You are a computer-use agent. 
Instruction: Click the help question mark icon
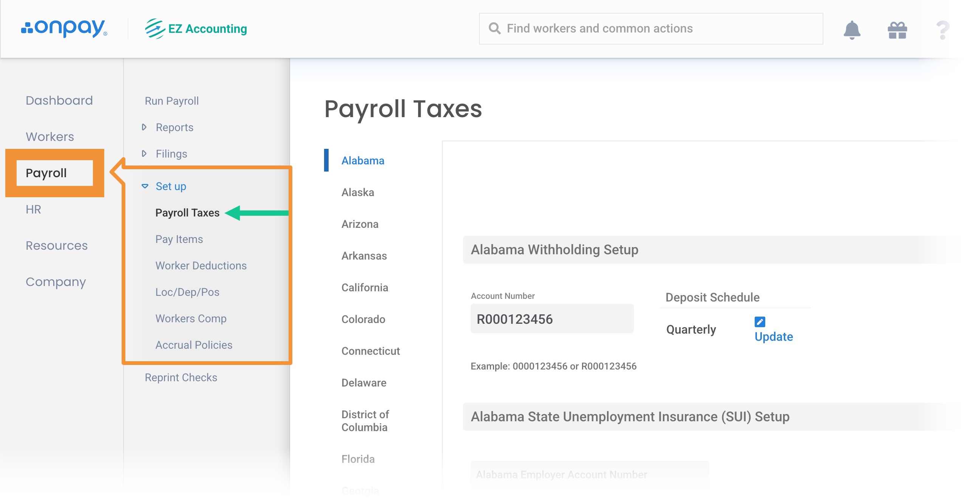(943, 30)
